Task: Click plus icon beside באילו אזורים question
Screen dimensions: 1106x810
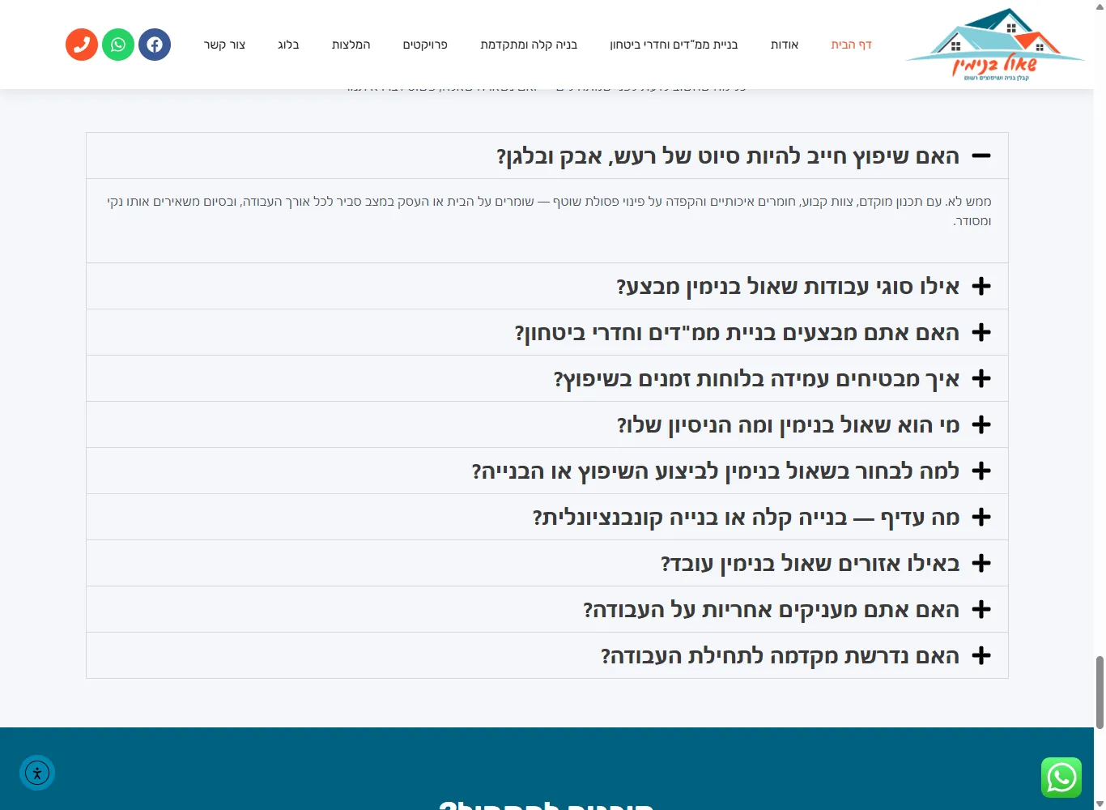Action: point(981,563)
